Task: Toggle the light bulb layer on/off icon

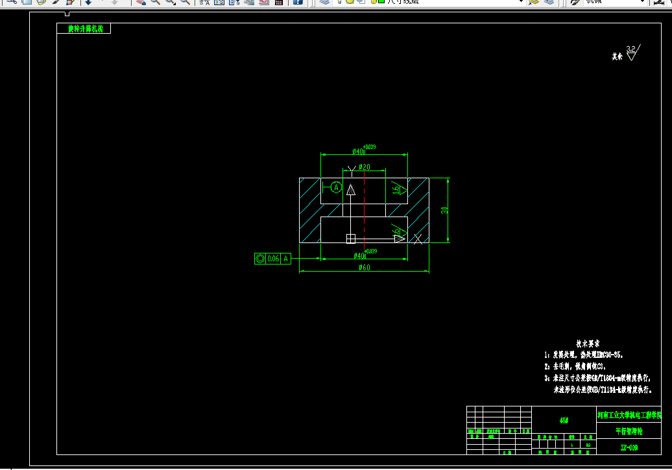Action: click(x=339, y=2)
